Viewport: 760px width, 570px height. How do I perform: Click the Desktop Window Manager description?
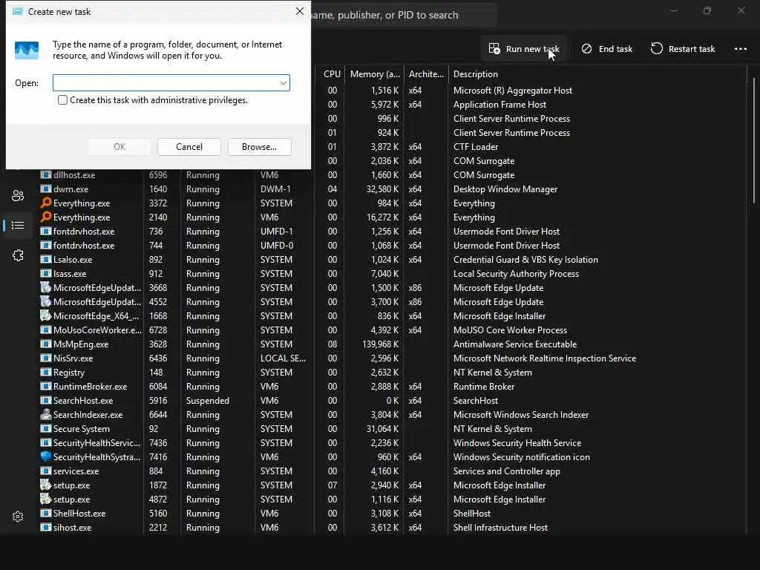tap(505, 189)
